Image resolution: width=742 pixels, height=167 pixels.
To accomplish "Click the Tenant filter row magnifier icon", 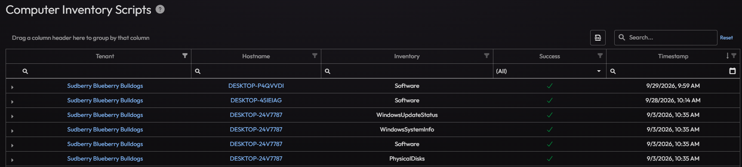I will tap(25, 71).
